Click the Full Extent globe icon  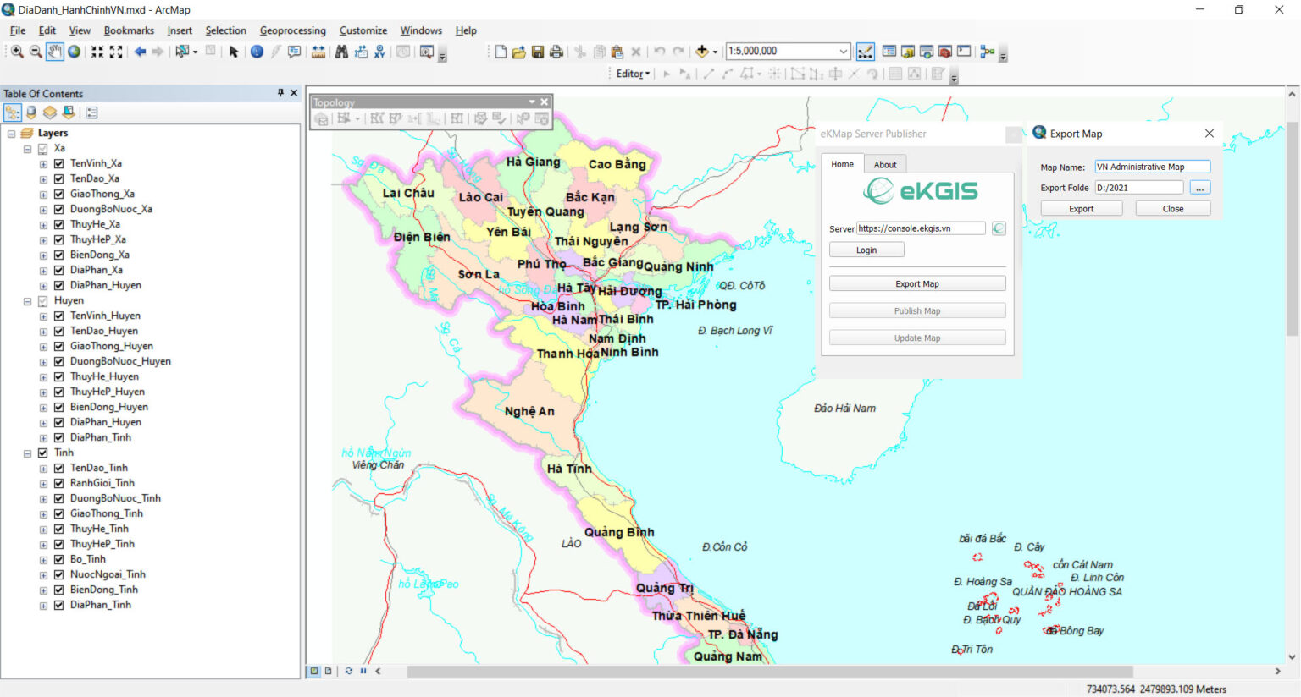(74, 52)
